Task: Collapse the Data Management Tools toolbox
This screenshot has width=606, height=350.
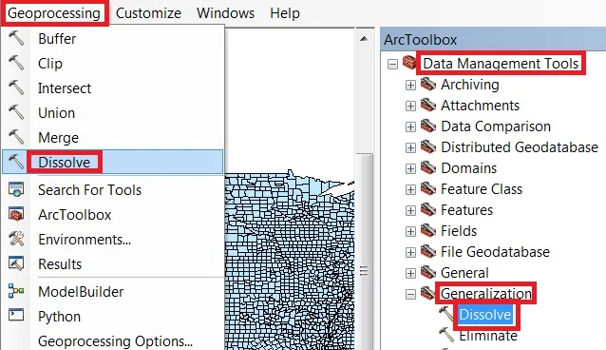Action: [392, 64]
